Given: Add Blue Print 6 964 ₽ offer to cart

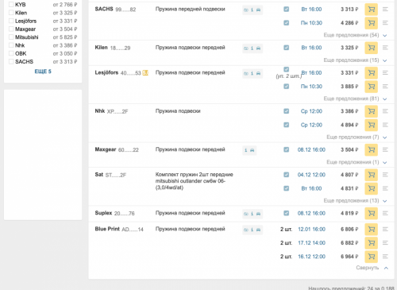Looking at the screenshot, I should pos(371,257).
